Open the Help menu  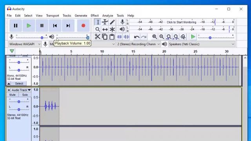[131, 16]
